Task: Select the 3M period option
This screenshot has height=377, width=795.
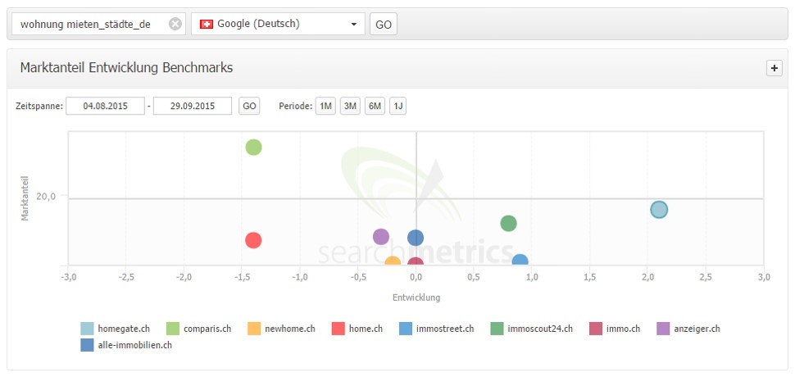Action: click(350, 106)
